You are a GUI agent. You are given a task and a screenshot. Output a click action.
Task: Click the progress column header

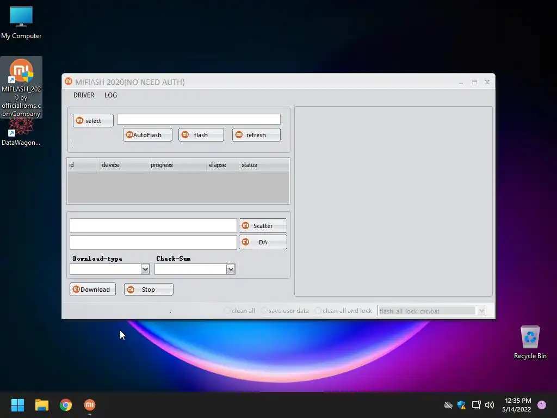click(x=177, y=165)
